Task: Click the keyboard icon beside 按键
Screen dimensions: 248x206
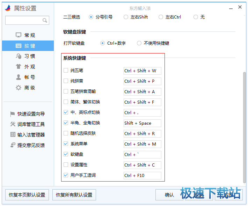Action: [x=19, y=46]
